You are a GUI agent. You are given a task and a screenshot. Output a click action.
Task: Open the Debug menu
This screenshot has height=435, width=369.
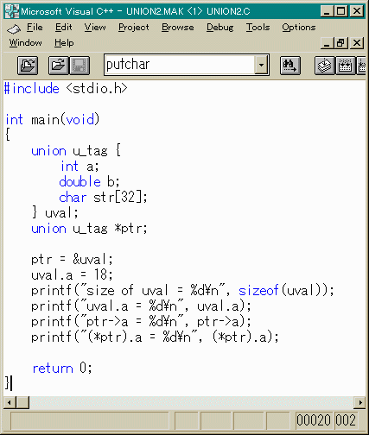coord(219,27)
